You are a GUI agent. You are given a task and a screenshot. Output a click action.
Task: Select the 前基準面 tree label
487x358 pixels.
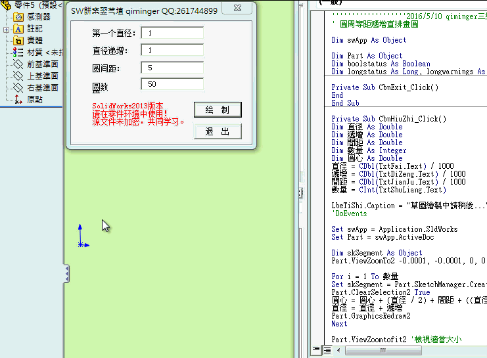43,64
